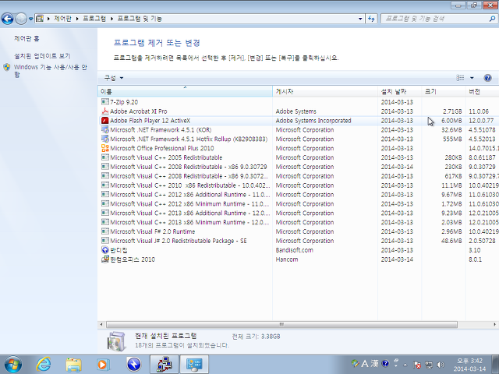Image resolution: width=499 pixels, height=374 pixels.
Task: Select Microsoft Visual C++ 2013 x86 Additional Runtime
Action: (x=298, y=213)
